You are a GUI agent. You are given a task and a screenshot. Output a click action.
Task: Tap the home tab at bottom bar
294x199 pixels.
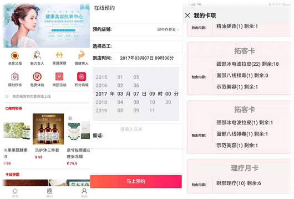[x=15, y=193]
